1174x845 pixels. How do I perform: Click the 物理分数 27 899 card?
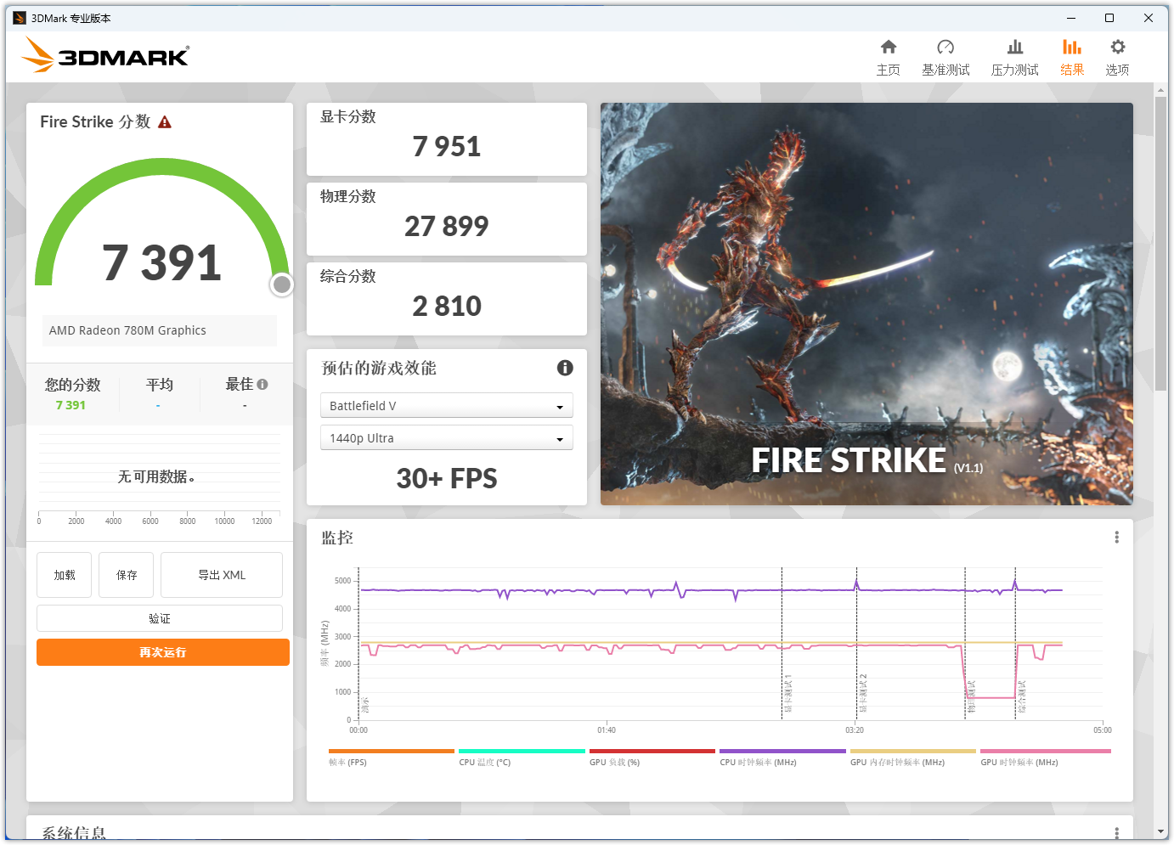(447, 219)
